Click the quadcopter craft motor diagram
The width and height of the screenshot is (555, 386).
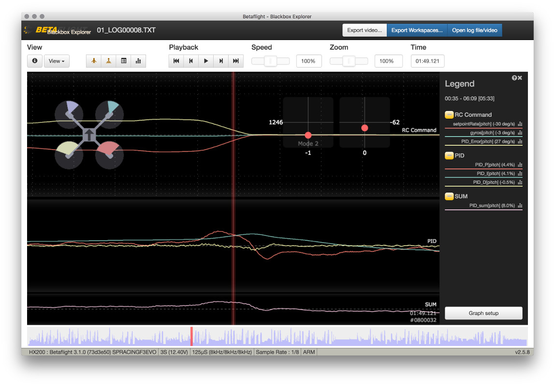pyautogui.click(x=89, y=135)
